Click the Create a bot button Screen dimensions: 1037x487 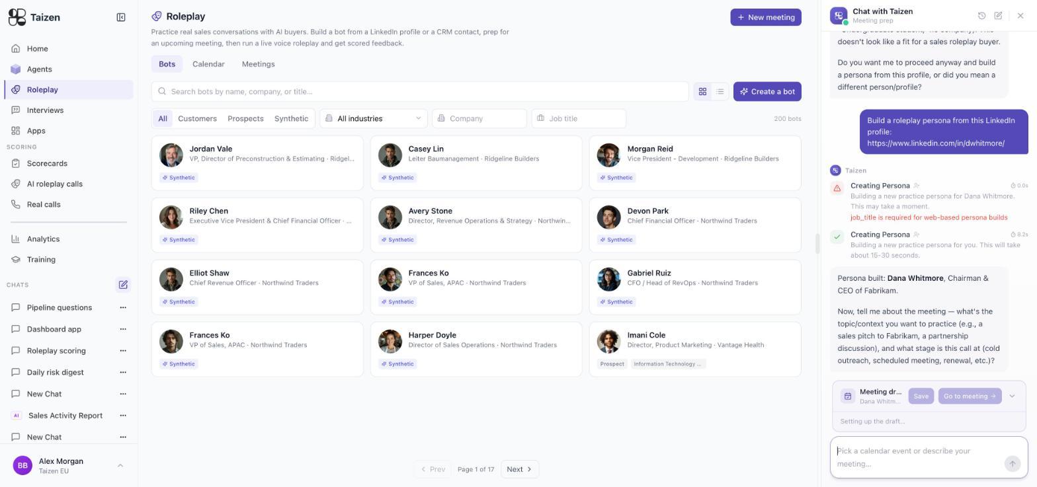pyautogui.click(x=767, y=91)
